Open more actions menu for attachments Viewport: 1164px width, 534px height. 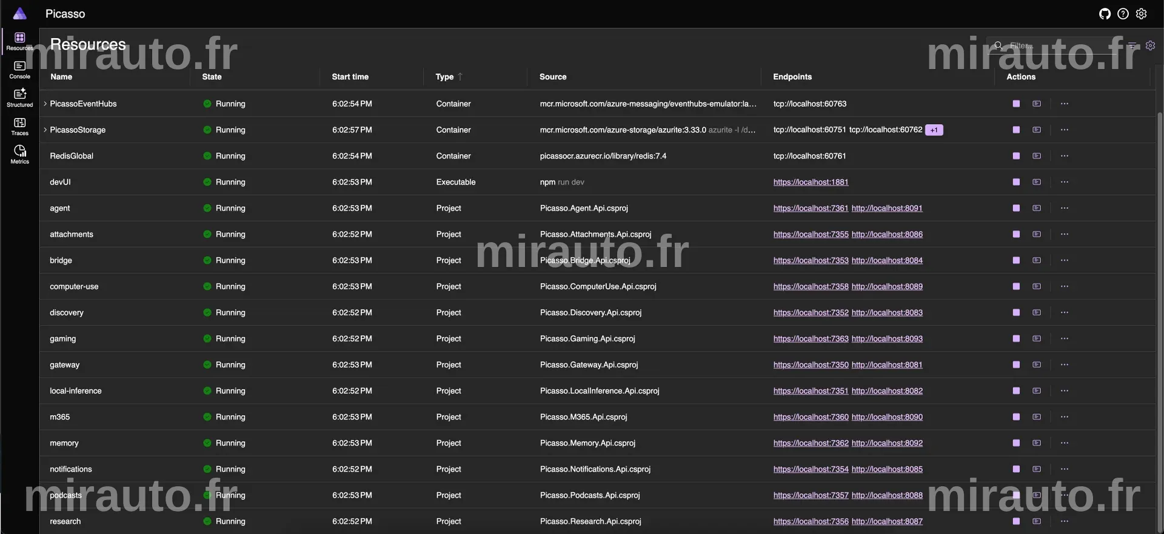click(1065, 234)
